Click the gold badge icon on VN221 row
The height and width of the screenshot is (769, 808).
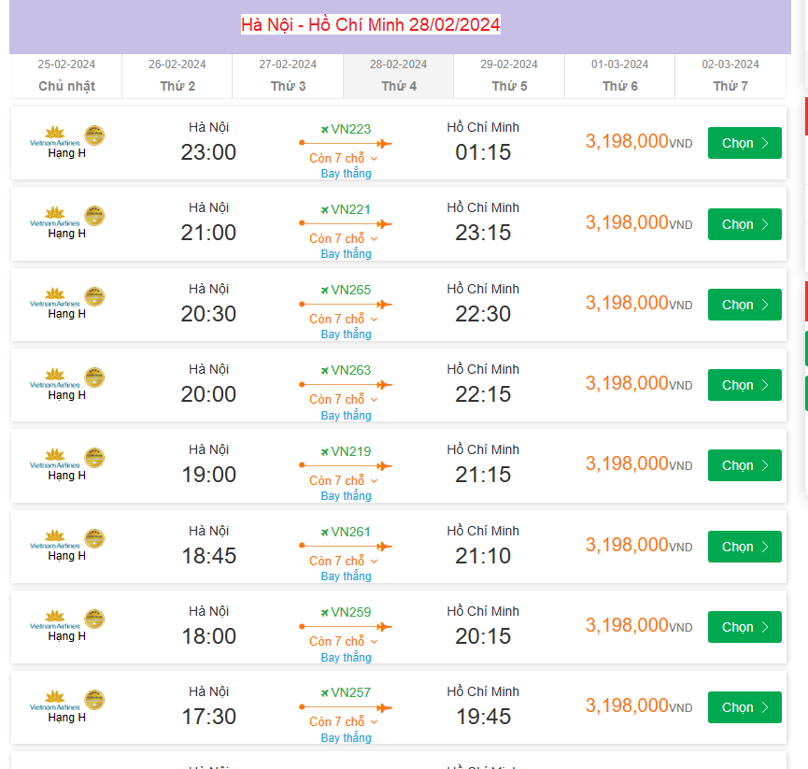pyautogui.click(x=94, y=216)
